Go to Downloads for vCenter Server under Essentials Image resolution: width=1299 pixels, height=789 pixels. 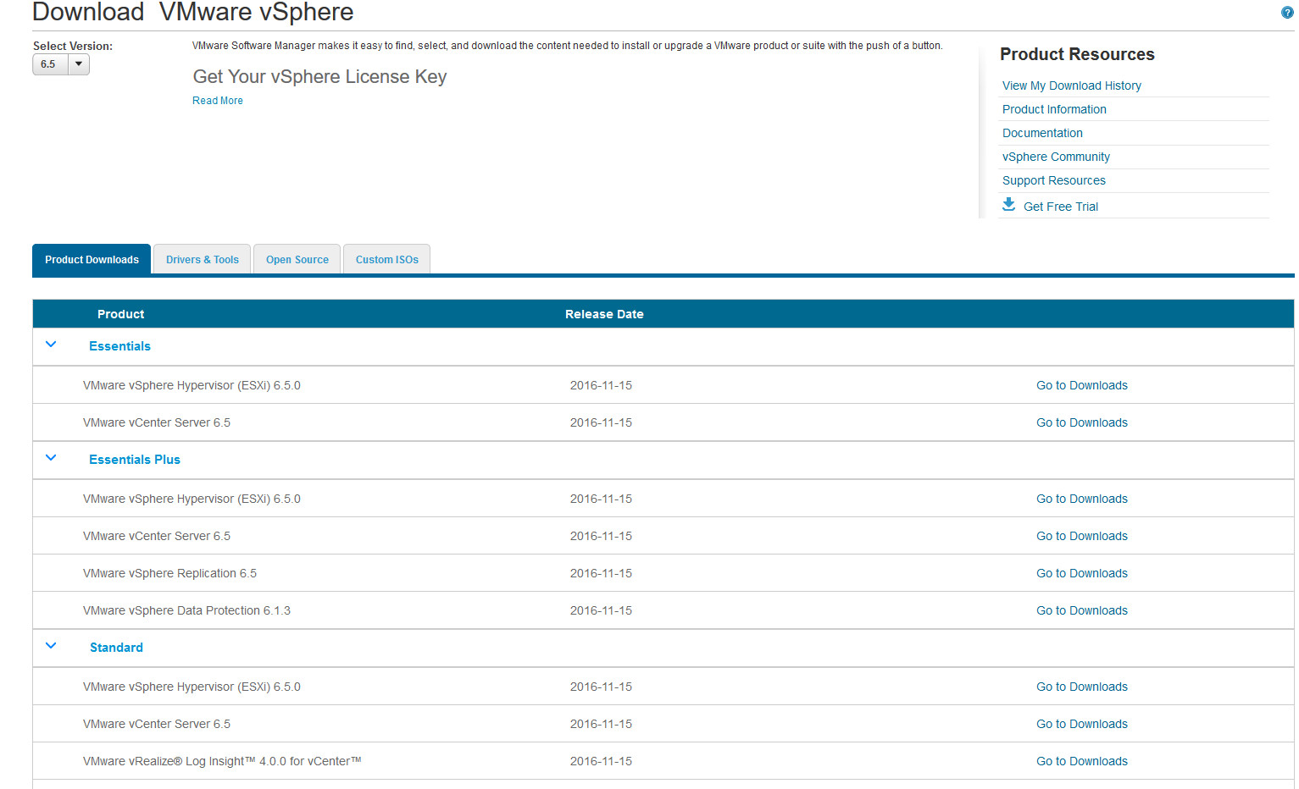(x=1082, y=422)
